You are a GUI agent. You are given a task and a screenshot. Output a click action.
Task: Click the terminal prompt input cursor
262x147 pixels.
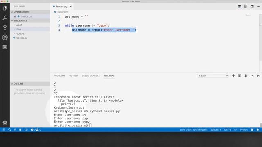90,125
